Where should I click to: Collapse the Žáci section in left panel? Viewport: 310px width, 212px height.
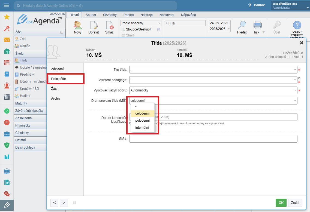coord(62,32)
